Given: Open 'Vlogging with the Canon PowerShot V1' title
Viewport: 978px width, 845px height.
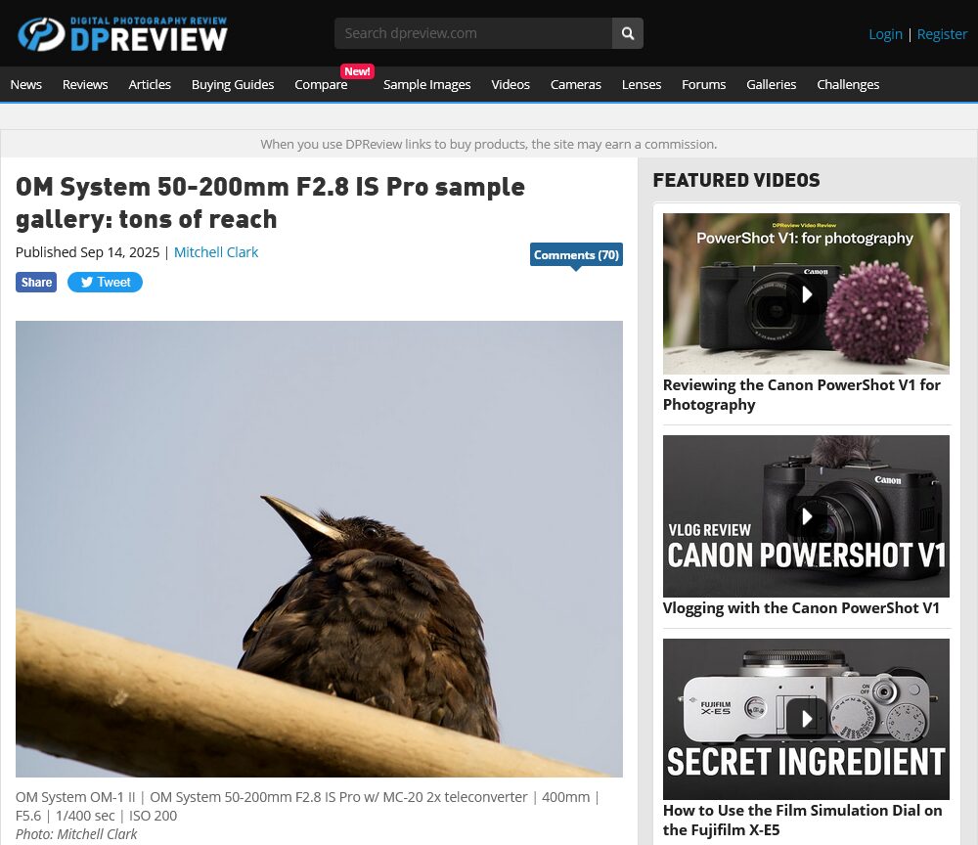Looking at the screenshot, I should pyautogui.click(x=801, y=608).
